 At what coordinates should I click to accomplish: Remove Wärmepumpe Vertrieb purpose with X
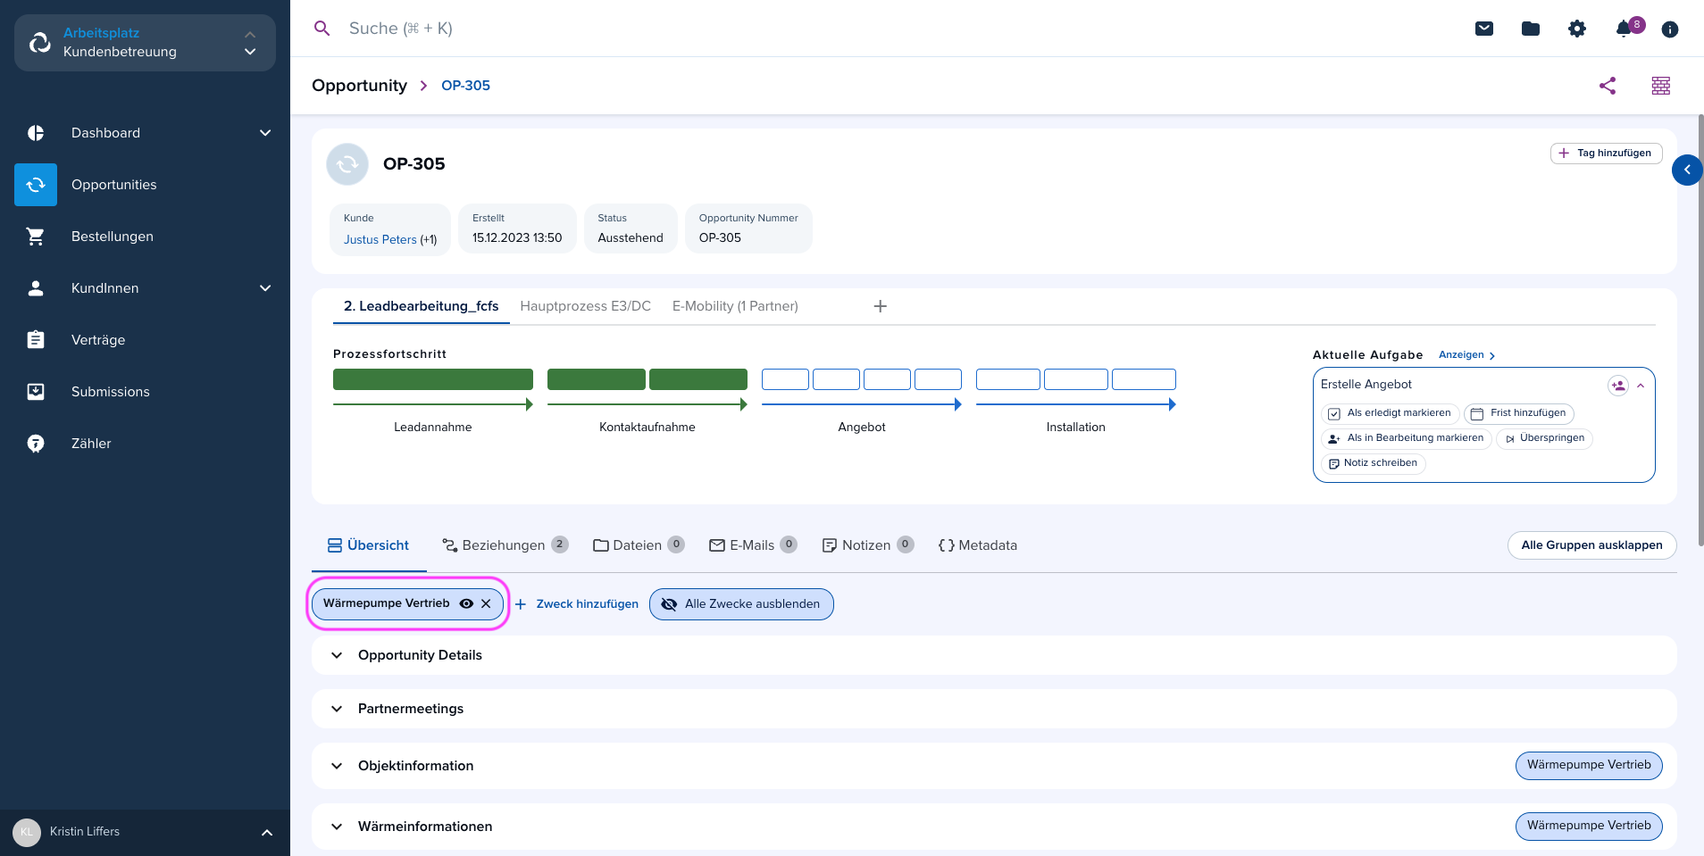[486, 603]
